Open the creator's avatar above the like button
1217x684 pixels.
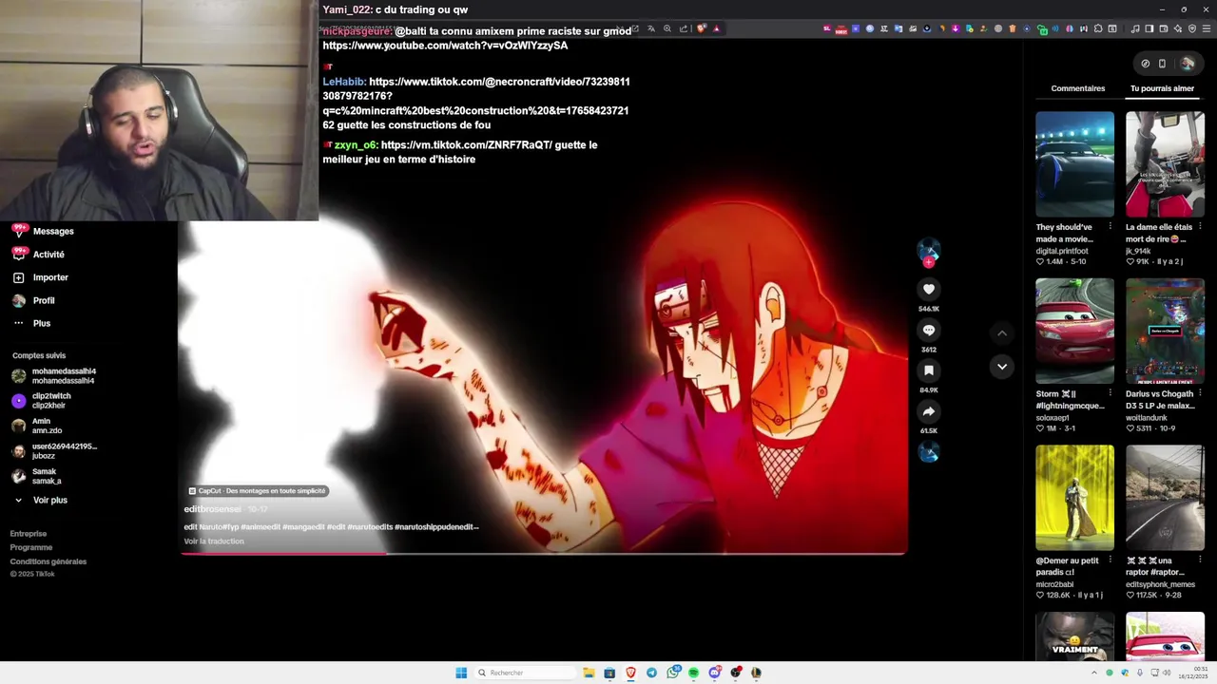[x=929, y=251]
